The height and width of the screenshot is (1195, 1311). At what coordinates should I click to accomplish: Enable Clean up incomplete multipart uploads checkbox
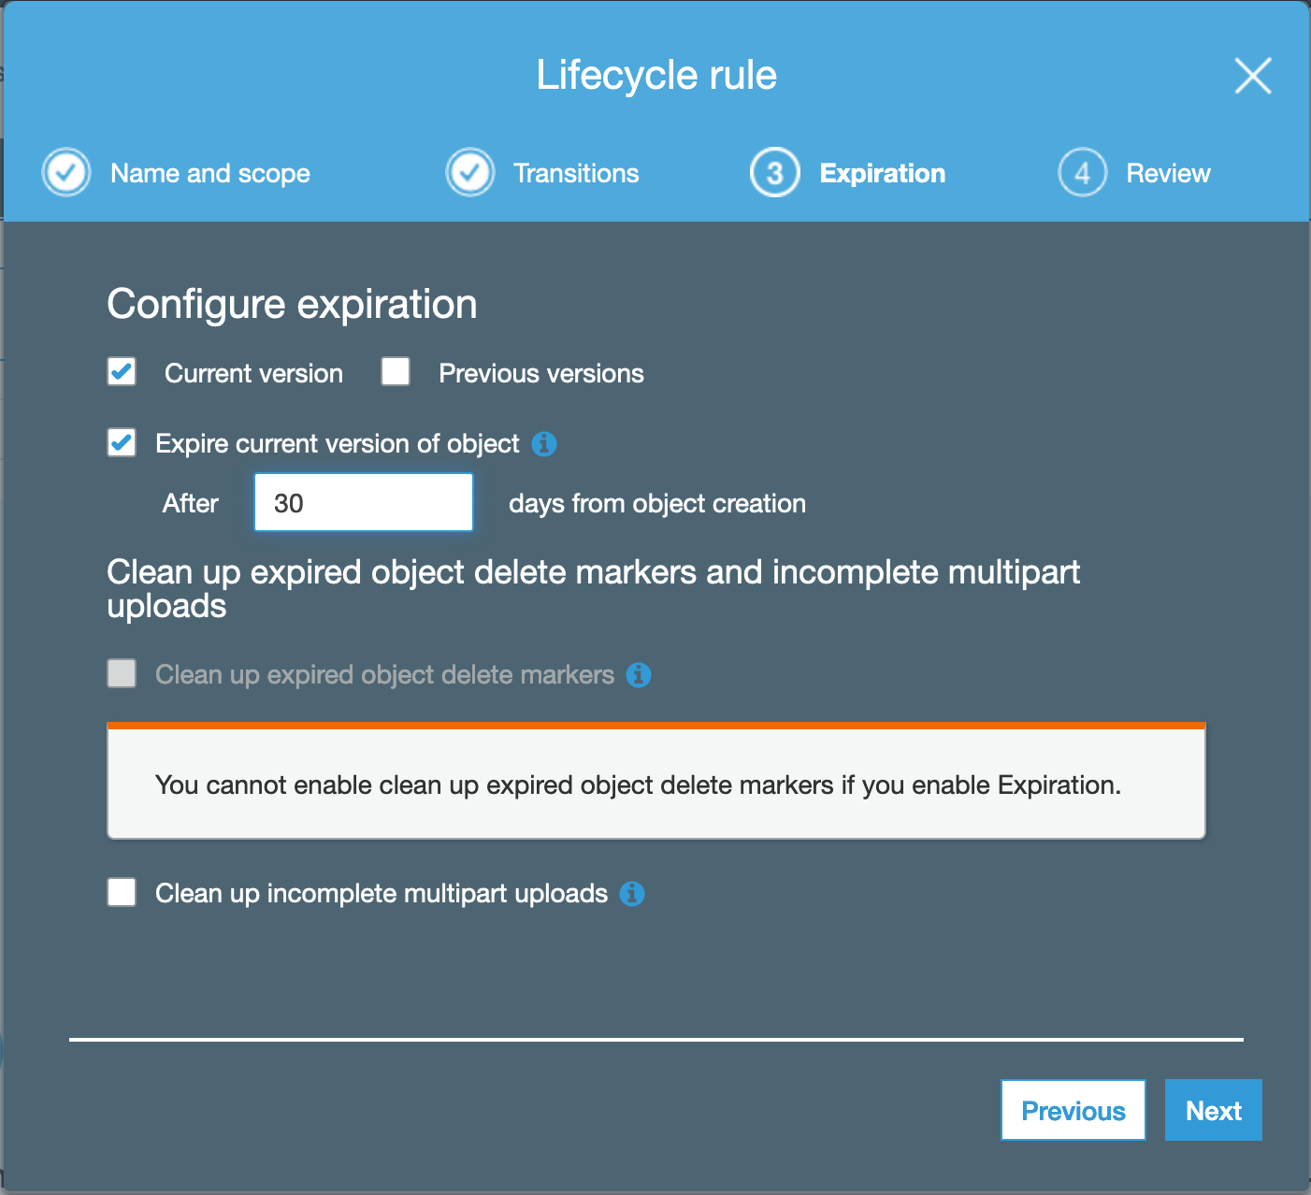[122, 892]
